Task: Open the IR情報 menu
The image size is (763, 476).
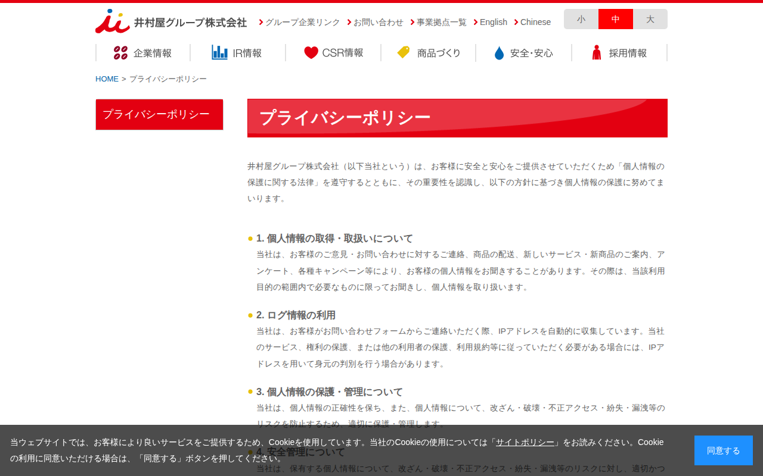Action: [x=238, y=53]
